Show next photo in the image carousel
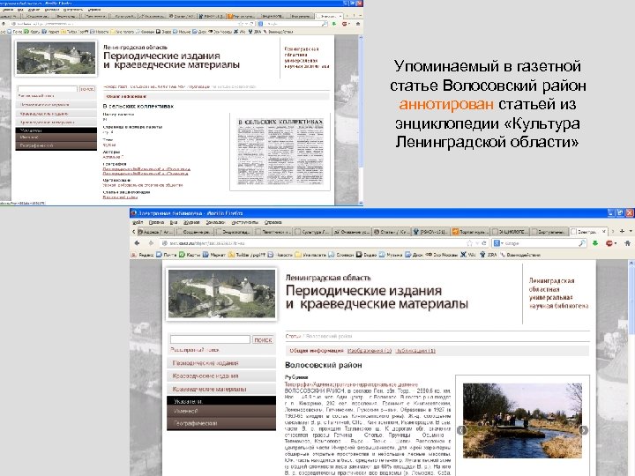 [x=583, y=430]
